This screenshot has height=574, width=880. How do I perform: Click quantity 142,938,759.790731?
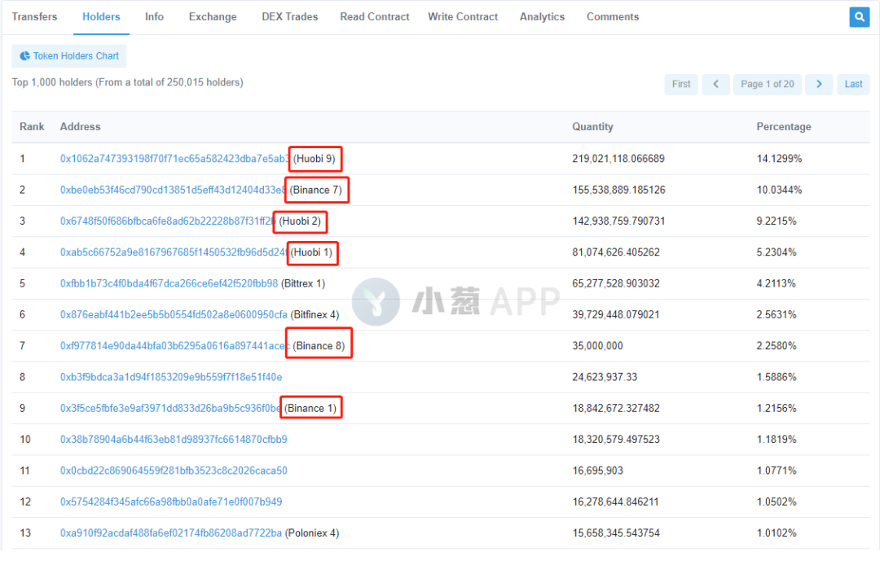pyautogui.click(x=618, y=221)
